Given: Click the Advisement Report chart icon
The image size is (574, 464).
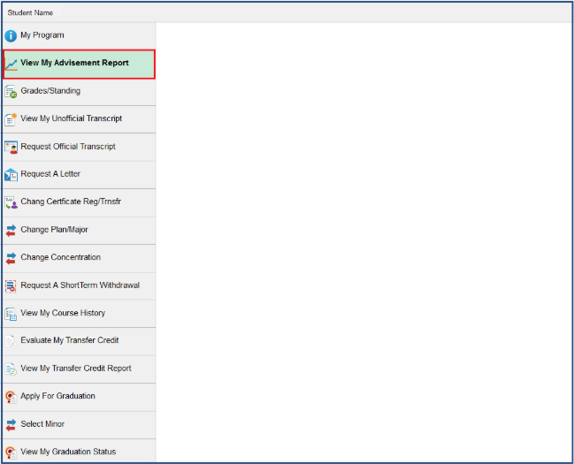Looking at the screenshot, I should 11,65.
